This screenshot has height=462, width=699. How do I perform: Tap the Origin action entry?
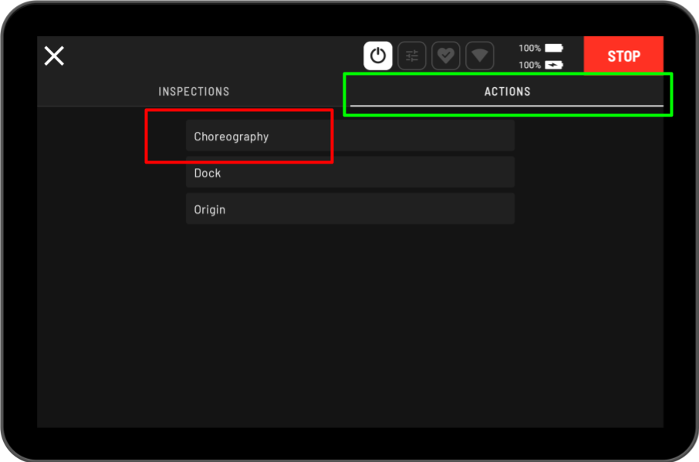pos(210,209)
